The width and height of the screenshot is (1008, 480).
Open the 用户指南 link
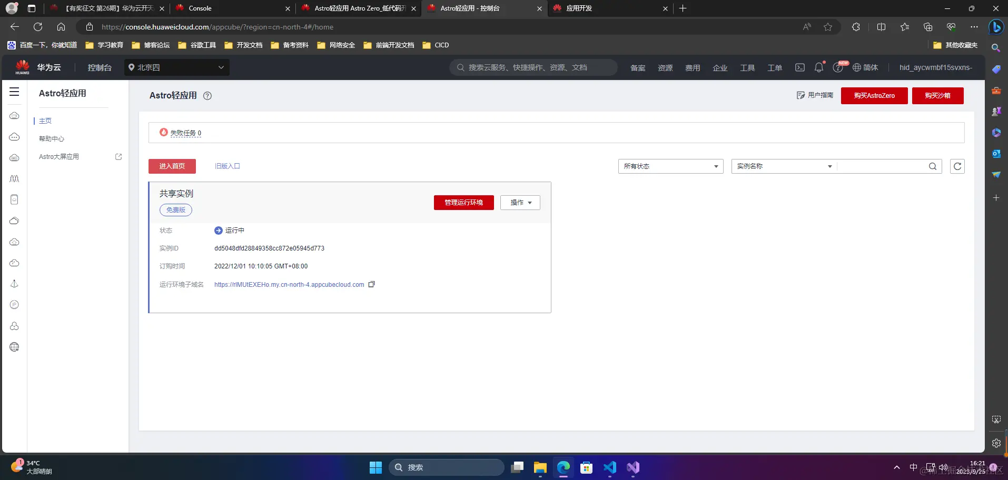[x=815, y=95]
